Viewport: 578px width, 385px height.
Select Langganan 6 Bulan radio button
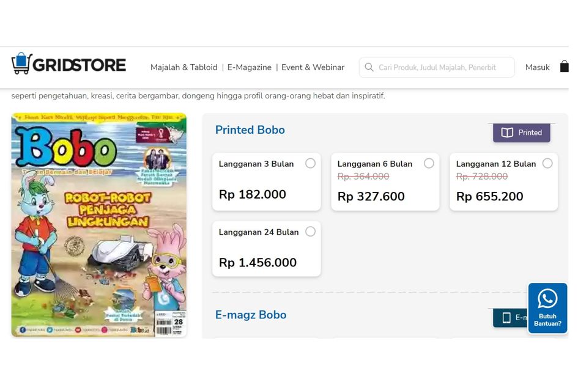pyautogui.click(x=429, y=163)
